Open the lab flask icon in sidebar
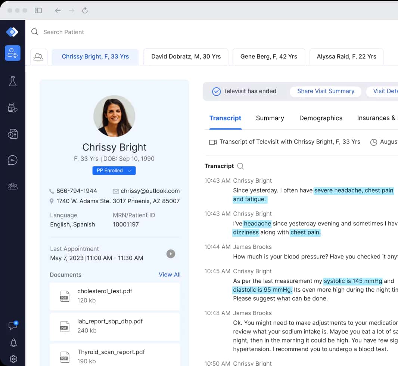The width and height of the screenshot is (398, 366). point(13,81)
